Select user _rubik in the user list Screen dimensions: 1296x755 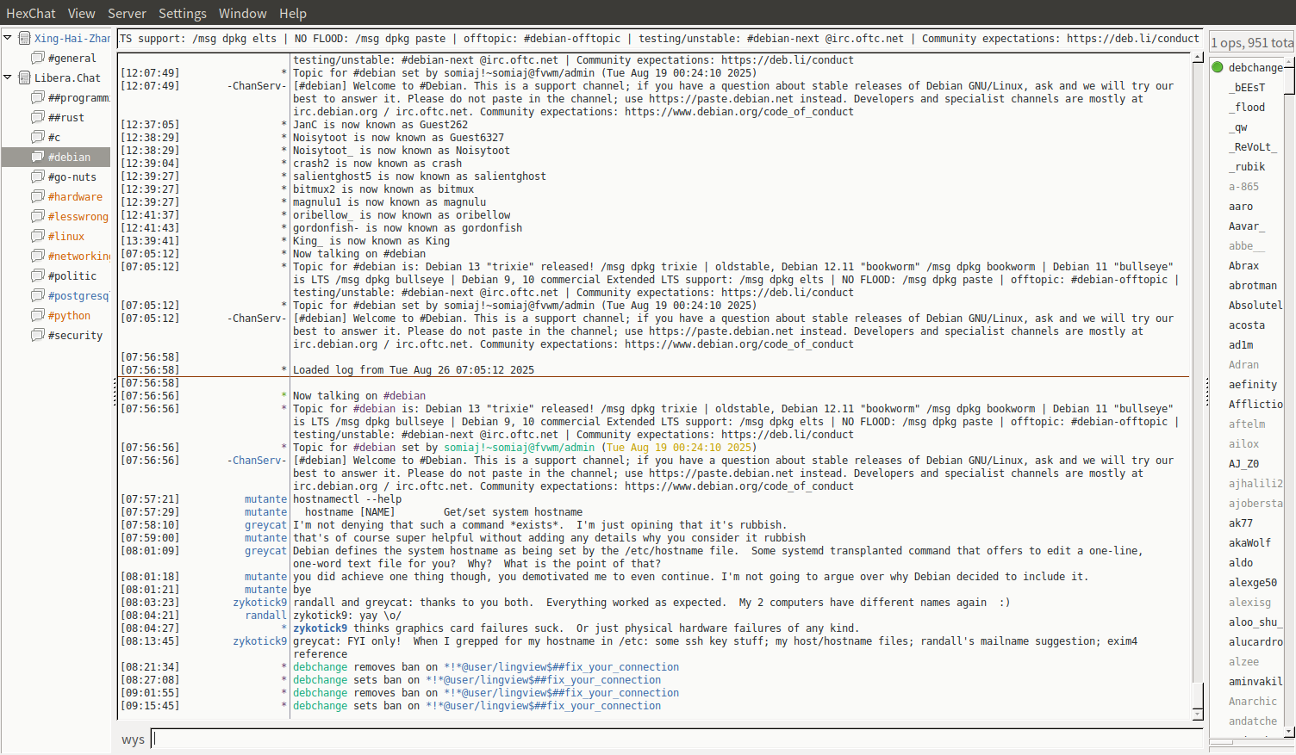[x=1247, y=166]
